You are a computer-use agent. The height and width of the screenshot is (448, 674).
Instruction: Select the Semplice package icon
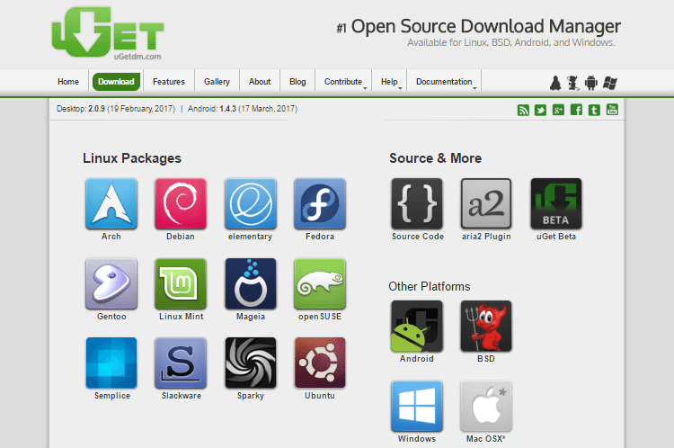pyautogui.click(x=111, y=363)
